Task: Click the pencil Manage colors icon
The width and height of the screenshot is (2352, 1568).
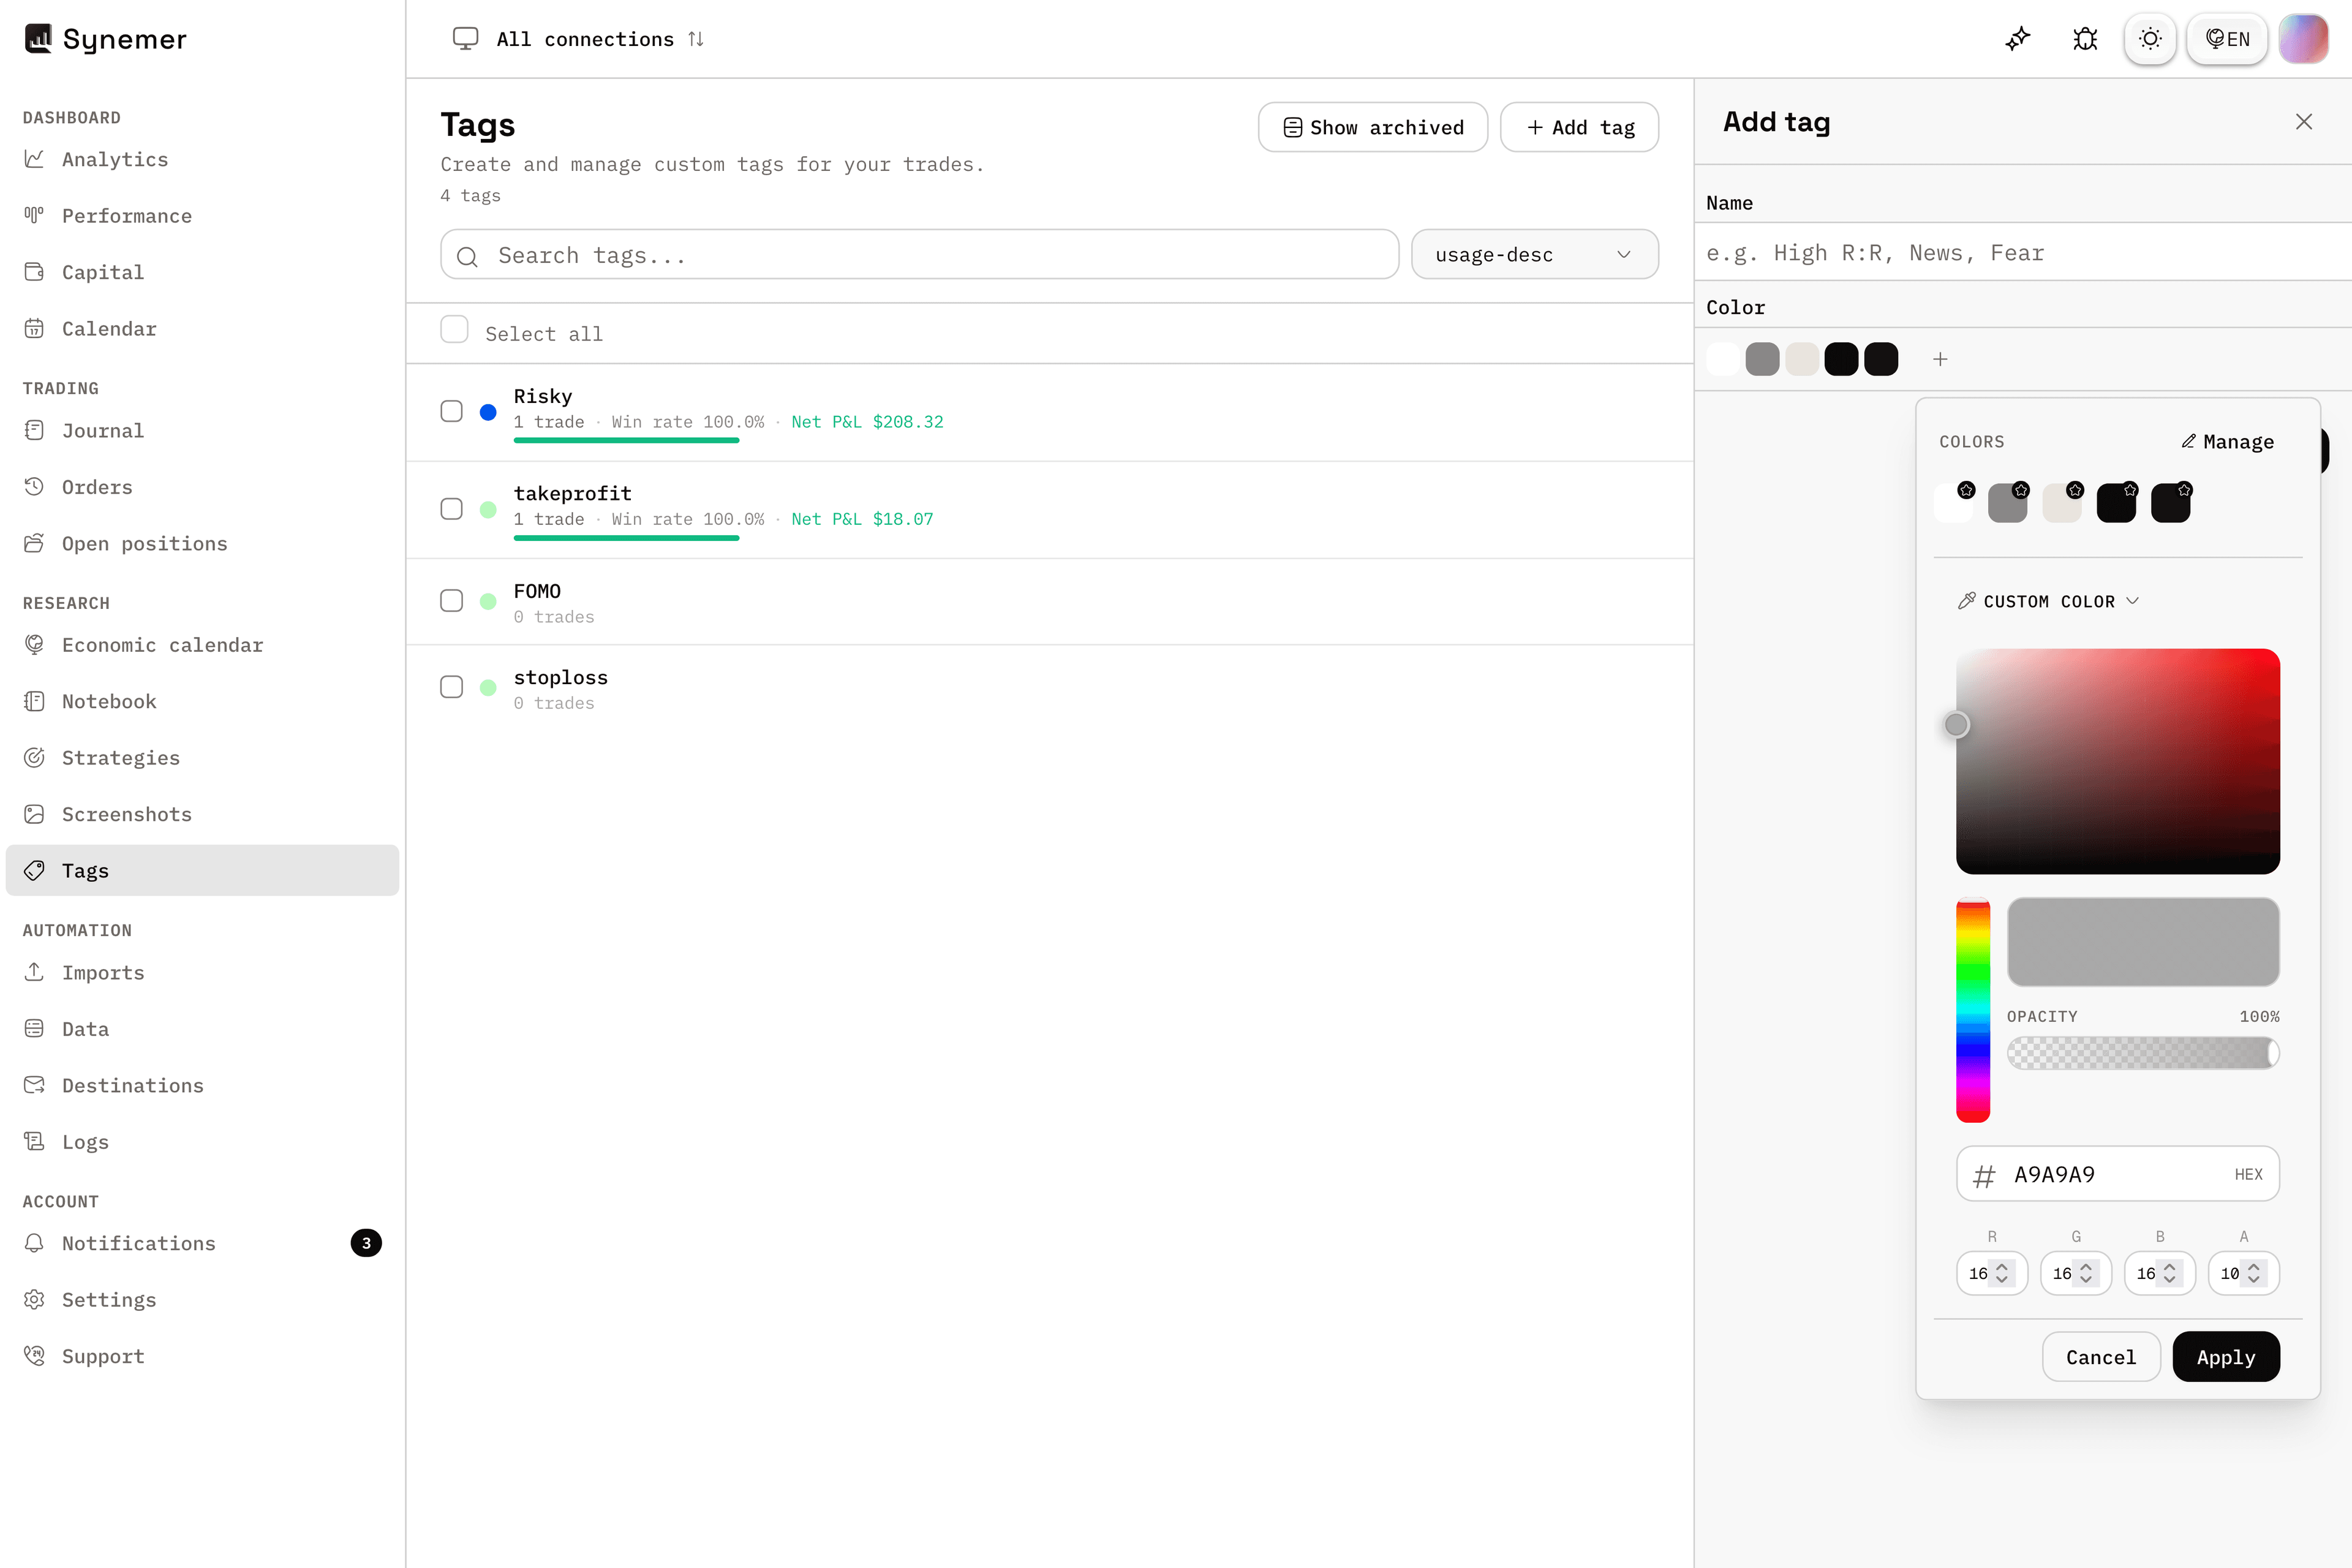Action: (2189, 441)
